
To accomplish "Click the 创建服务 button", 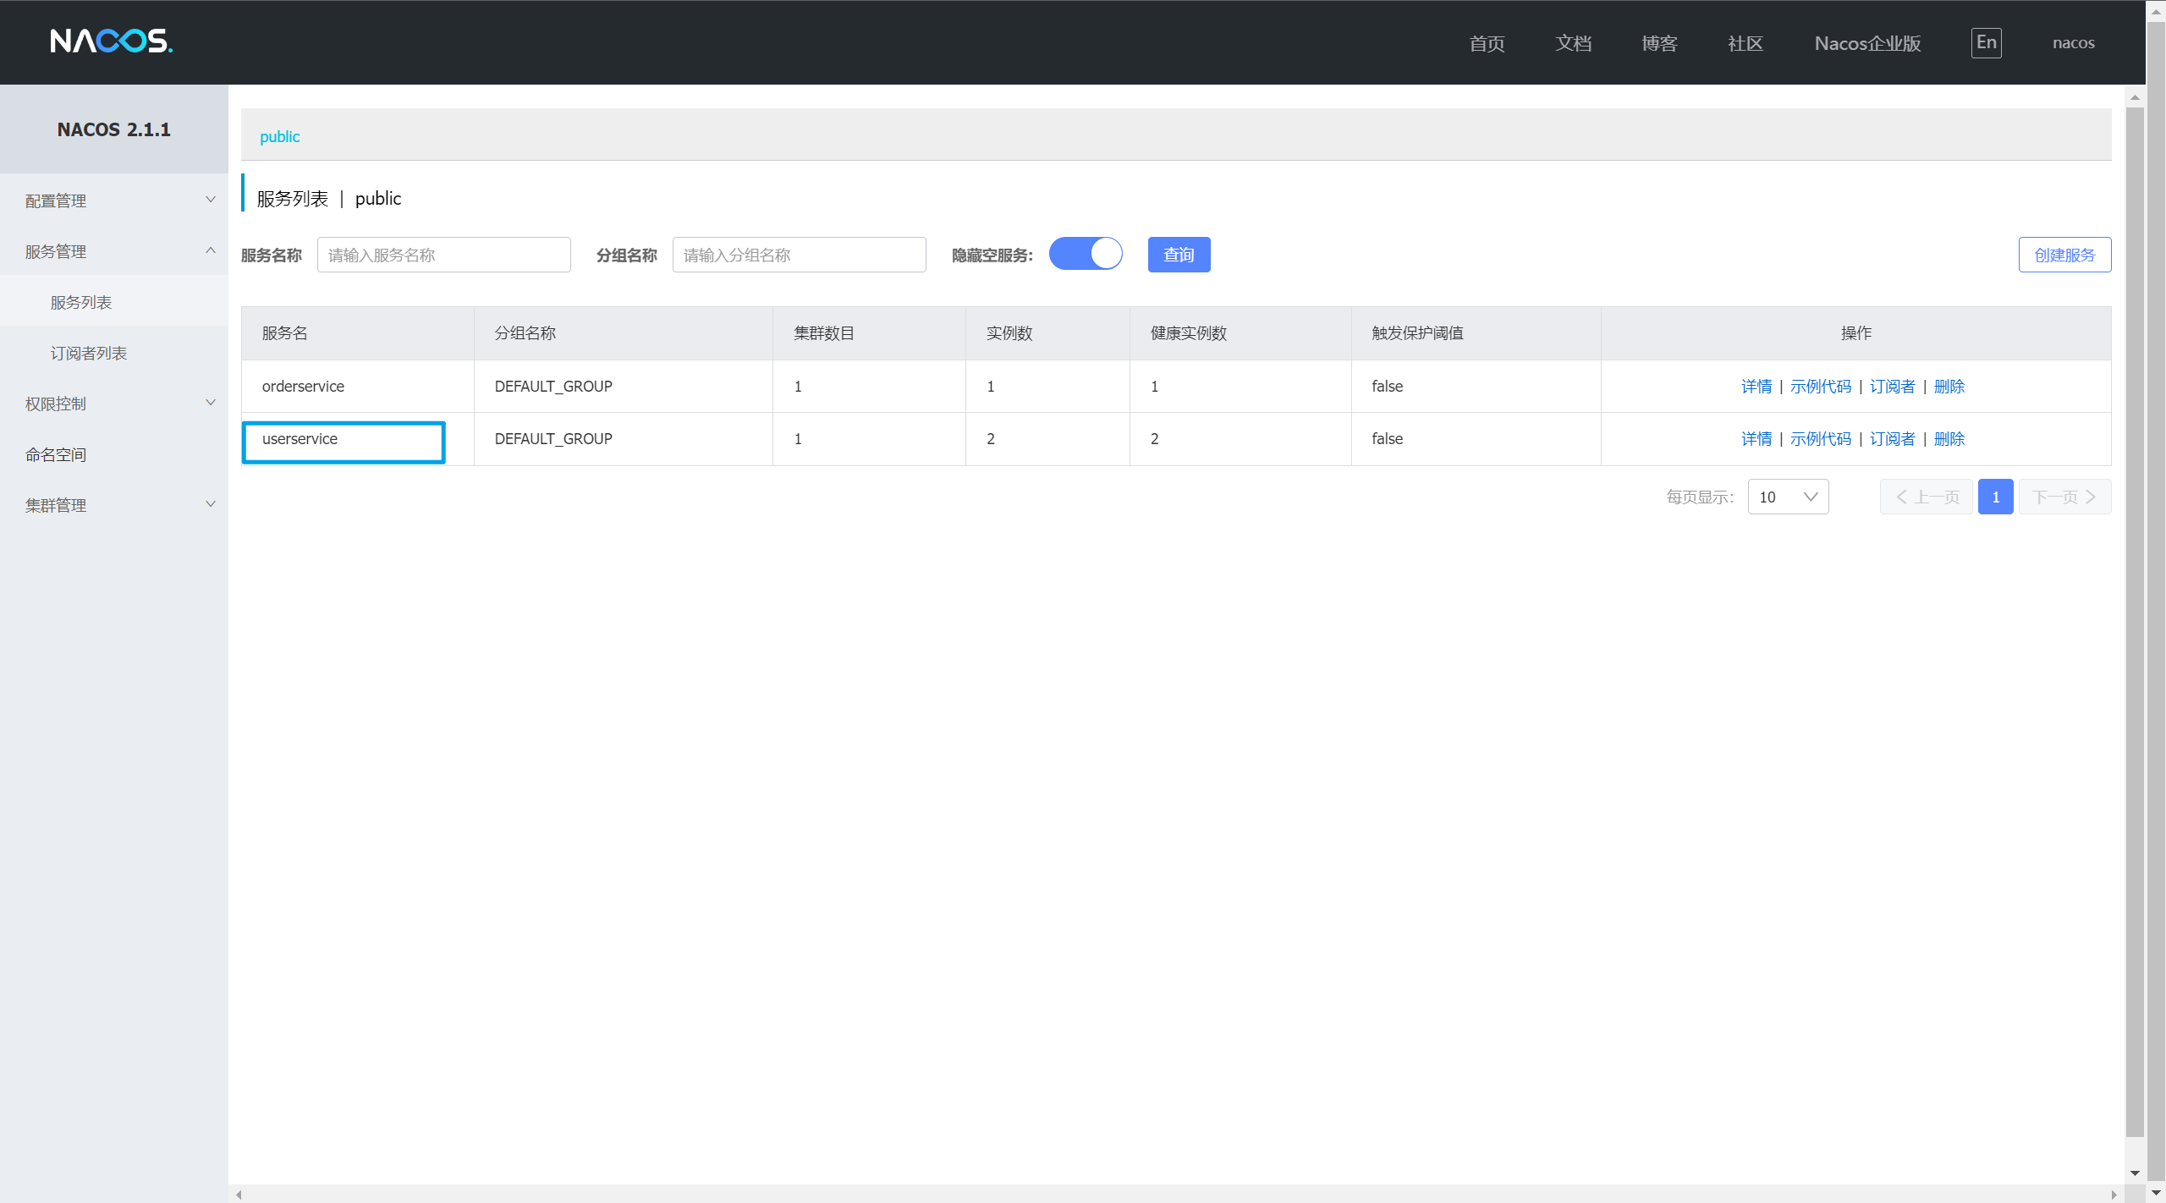I will 2064,255.
